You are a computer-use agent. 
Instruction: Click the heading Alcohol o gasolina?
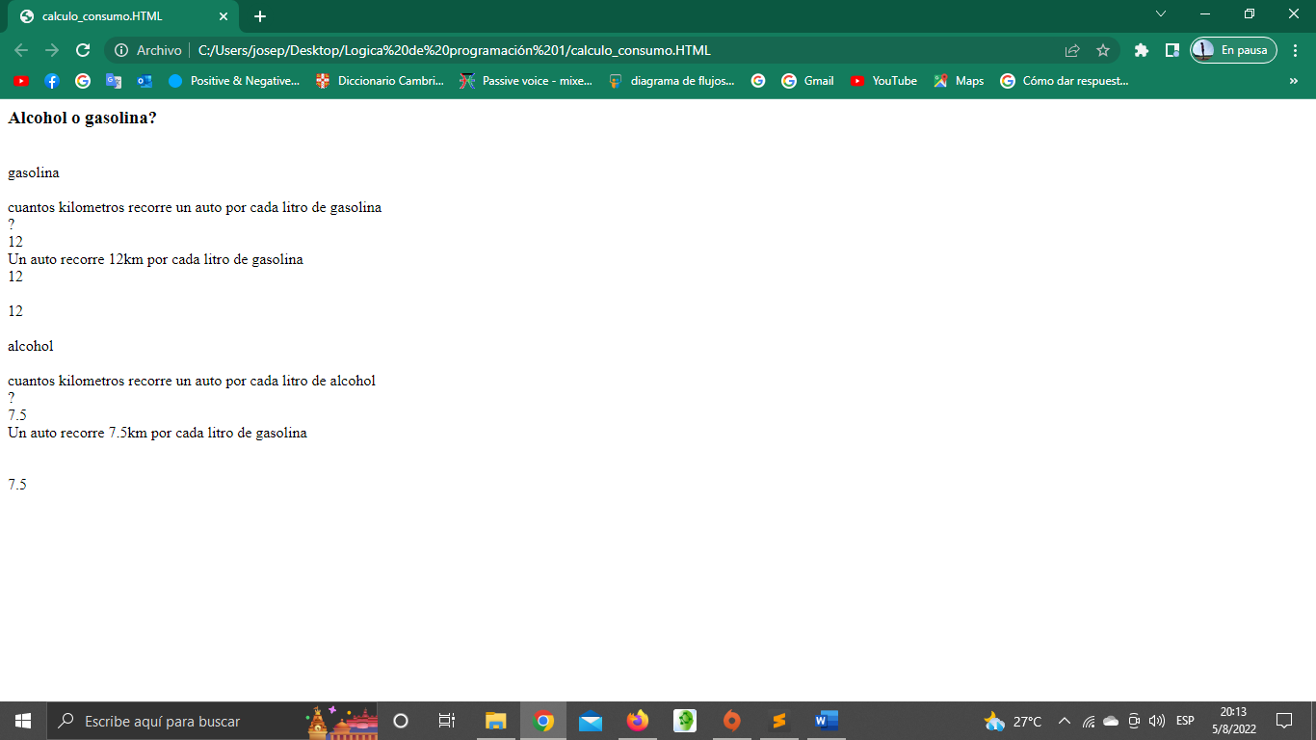pos(82,118)
